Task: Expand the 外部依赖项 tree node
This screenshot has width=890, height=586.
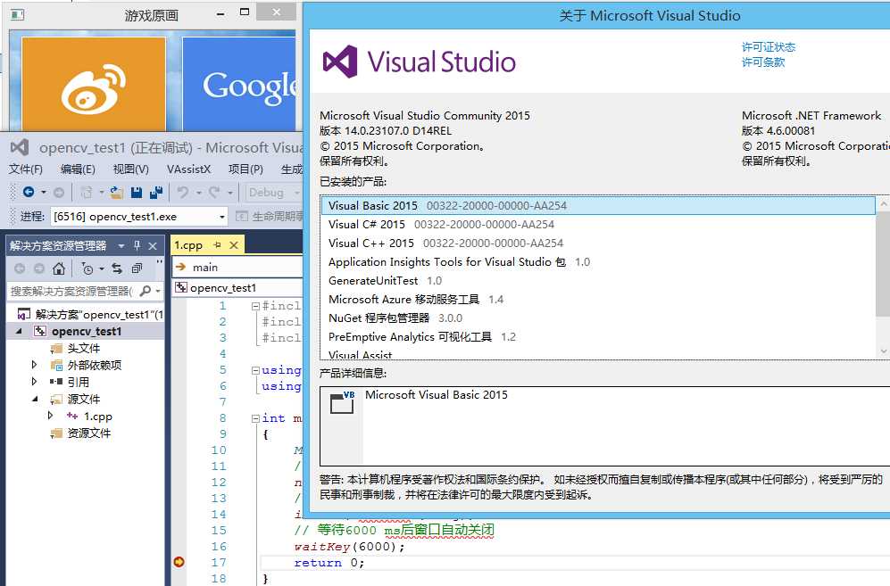Action: 34,365
